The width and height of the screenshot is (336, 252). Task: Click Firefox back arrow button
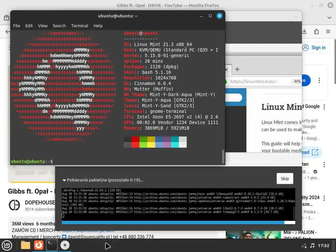(x=8, y=32)
